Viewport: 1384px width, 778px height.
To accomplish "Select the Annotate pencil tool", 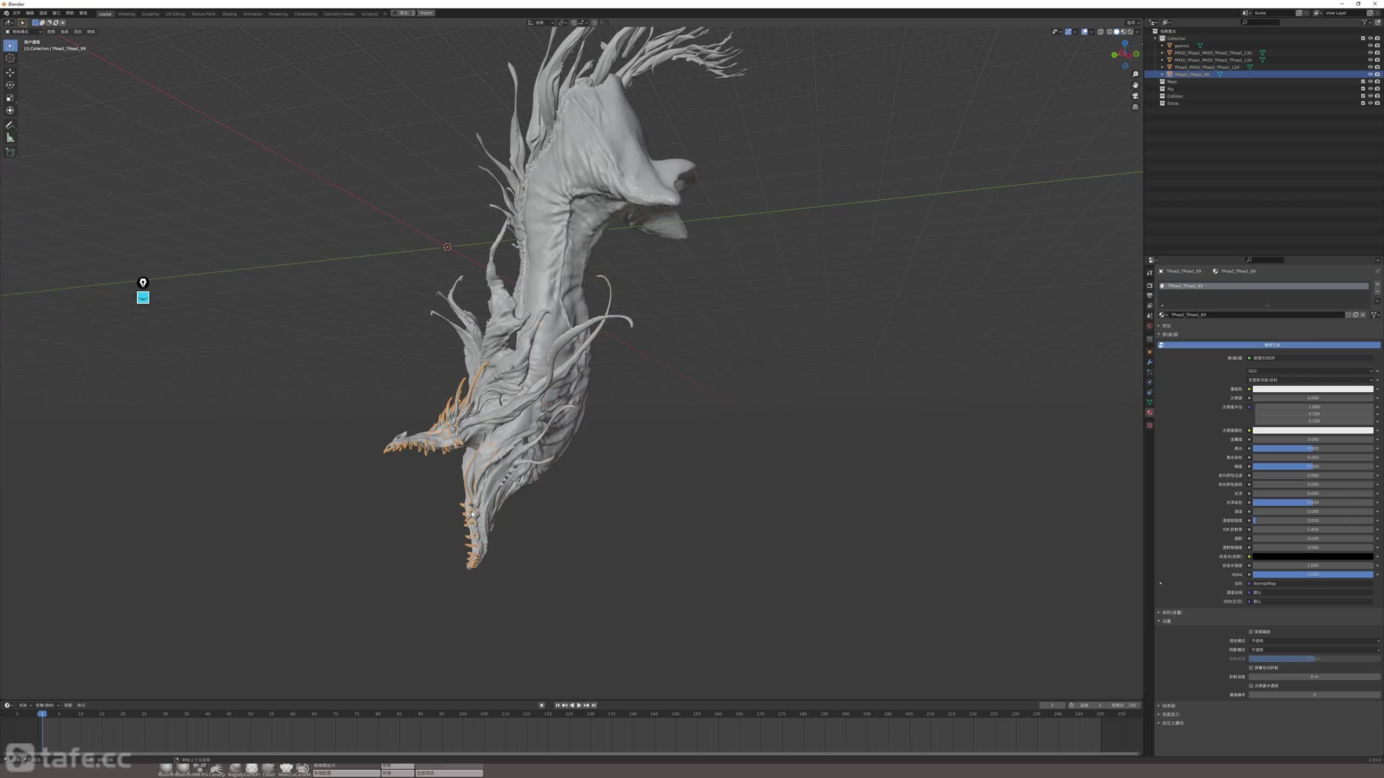I will point(10,125).
